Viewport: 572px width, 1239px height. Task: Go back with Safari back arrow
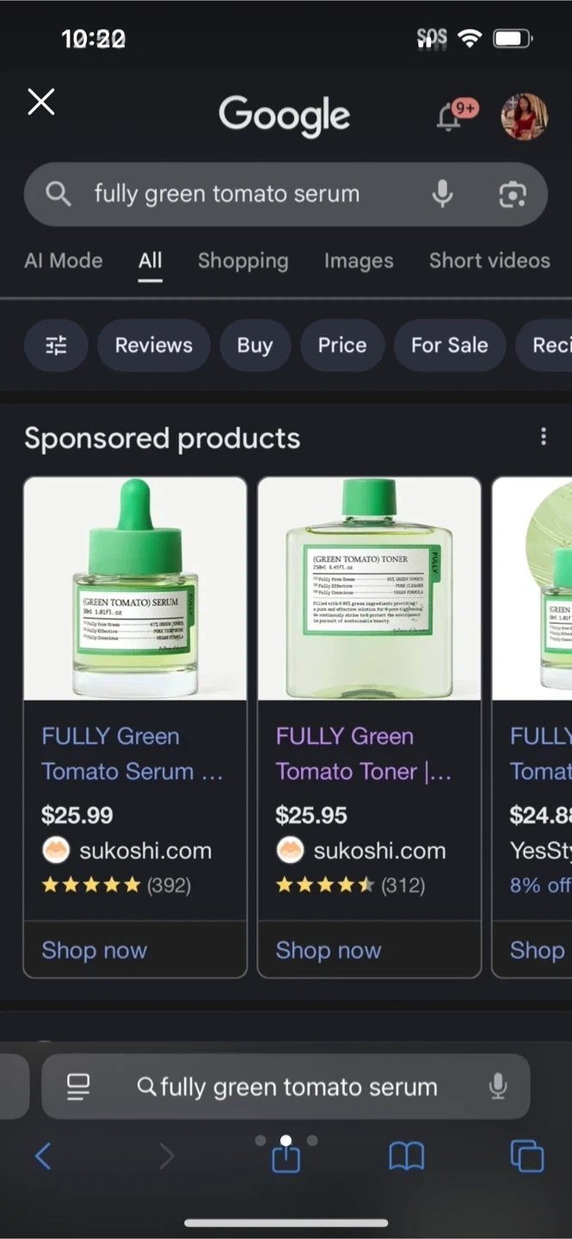(43, 1157)
